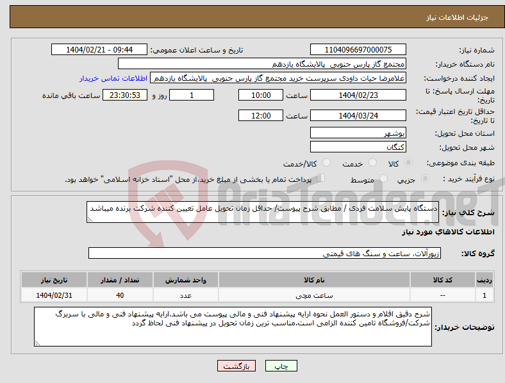Click the ساعت باقی مانده label
505x383 pixels.
[x=71, y=95]
